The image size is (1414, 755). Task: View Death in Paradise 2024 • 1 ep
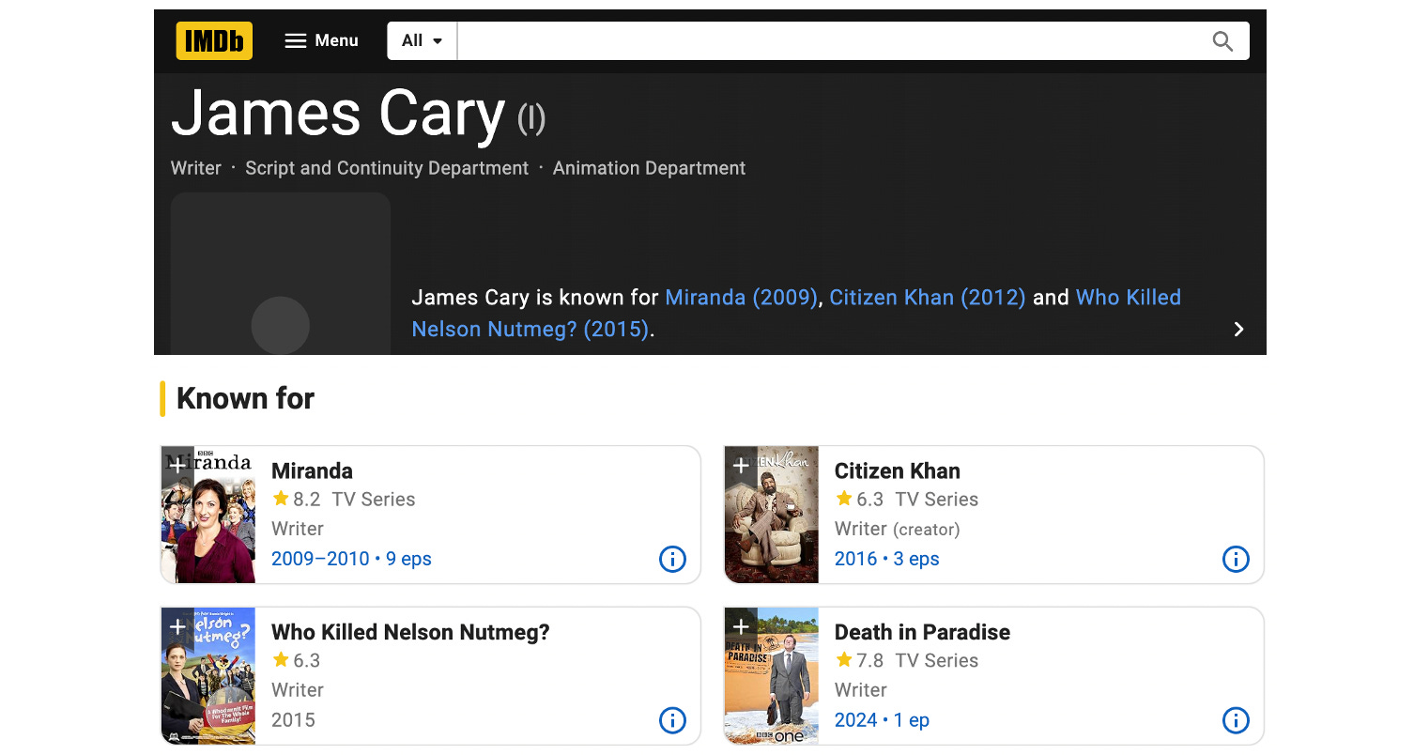coord(882,720)
